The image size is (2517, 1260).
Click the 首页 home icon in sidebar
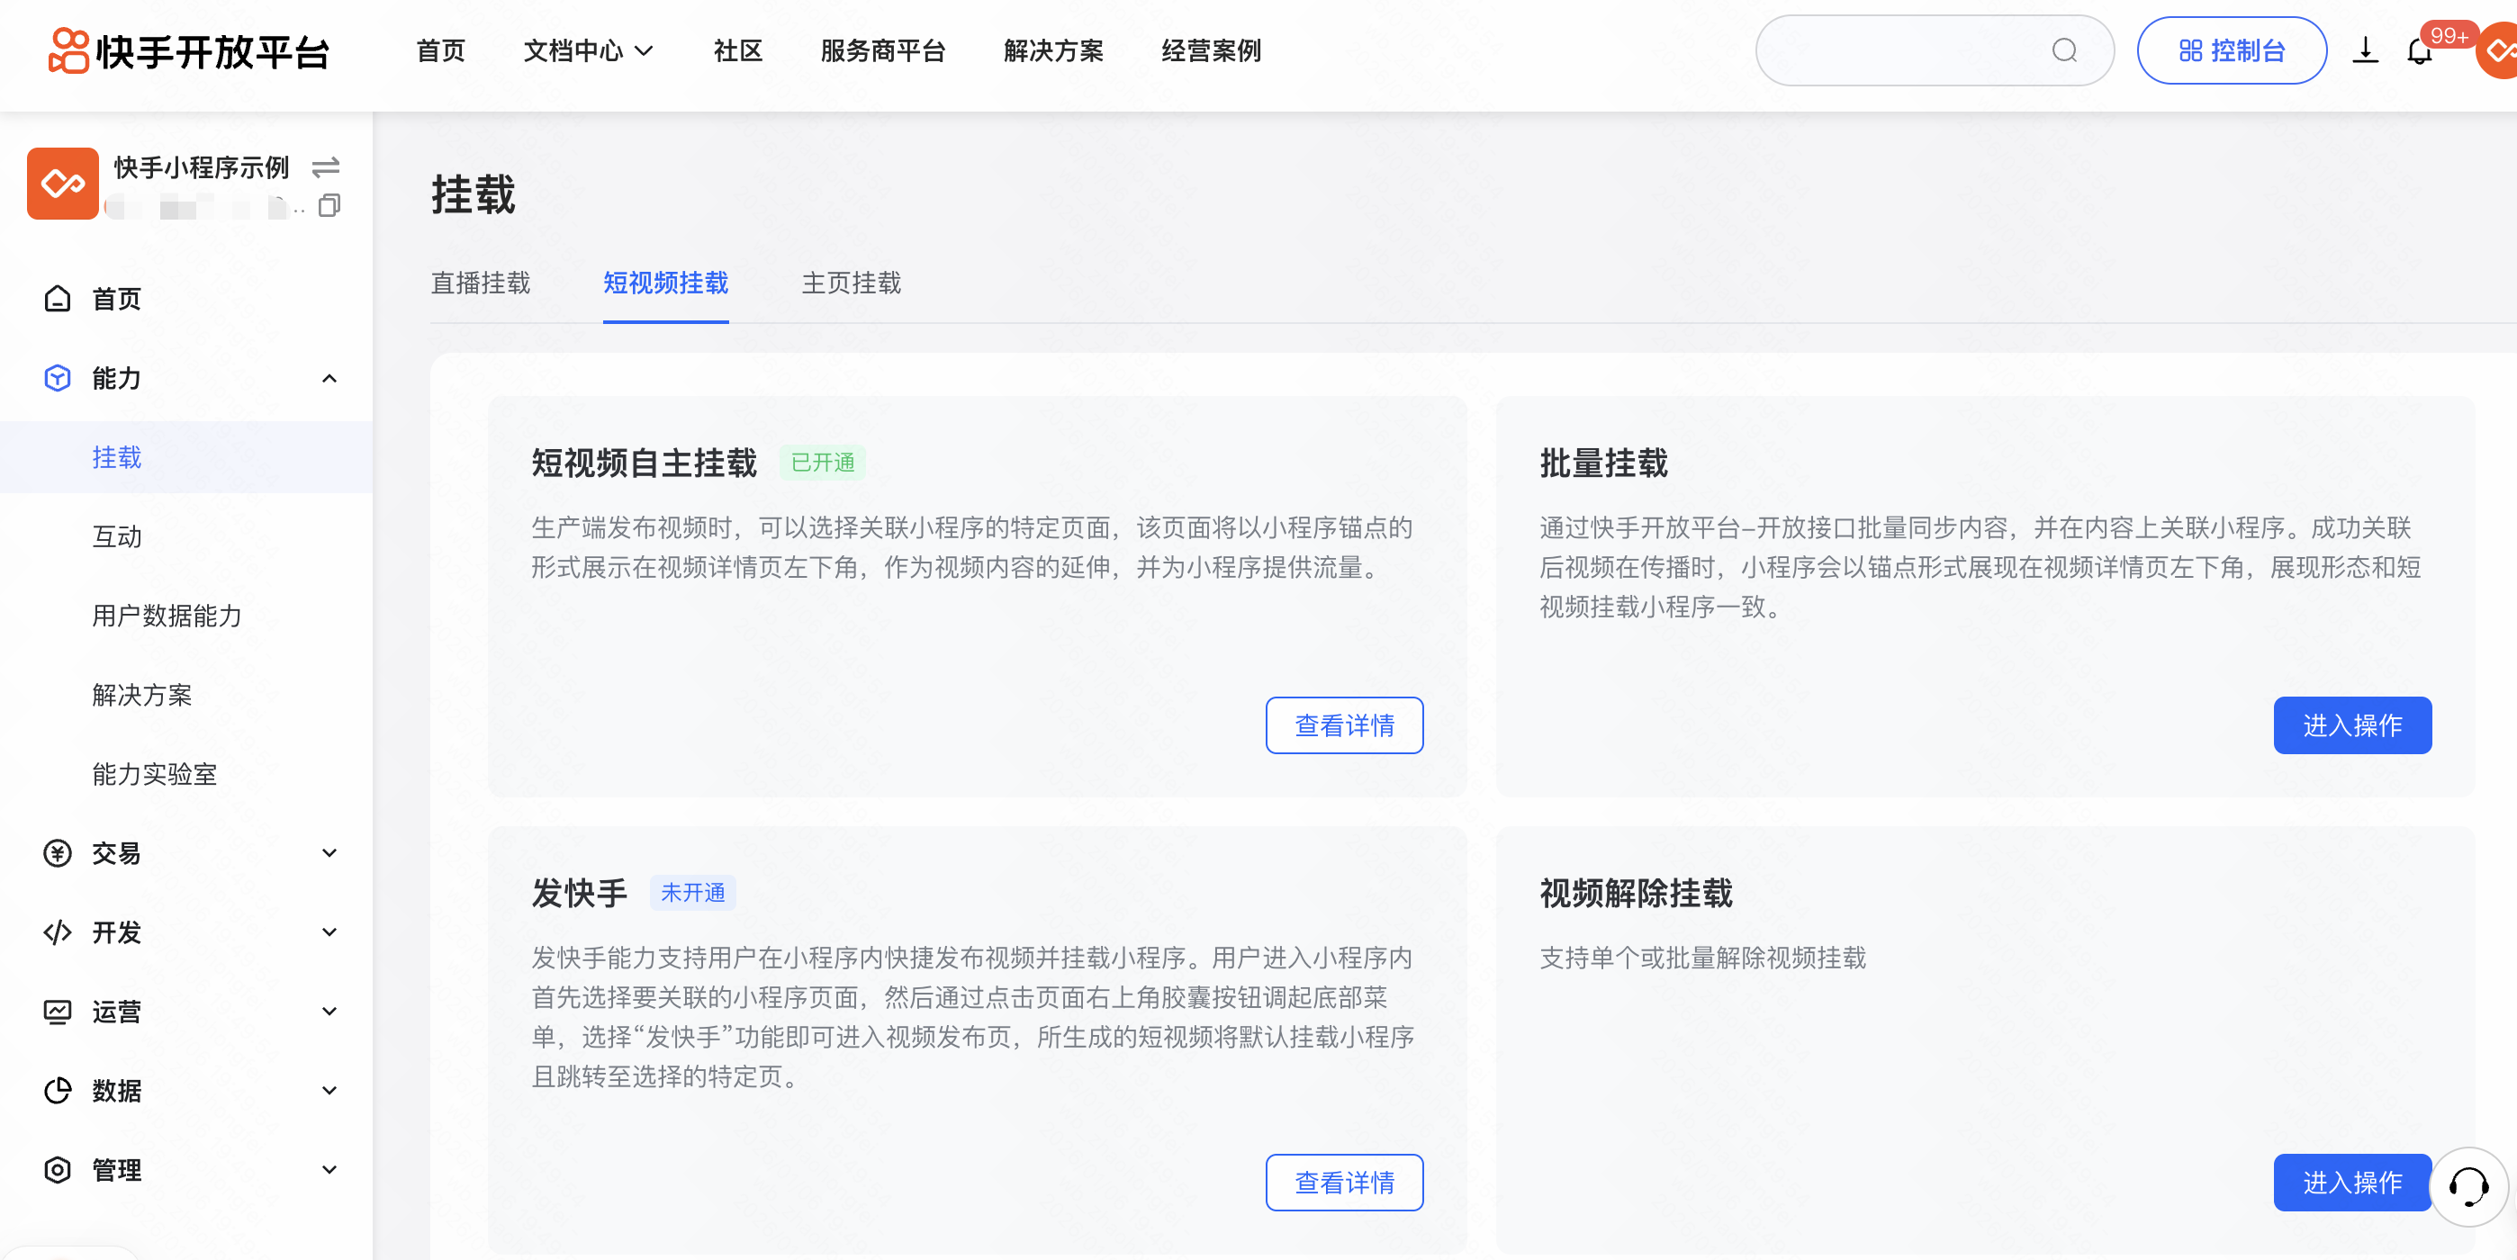[58, 299]
